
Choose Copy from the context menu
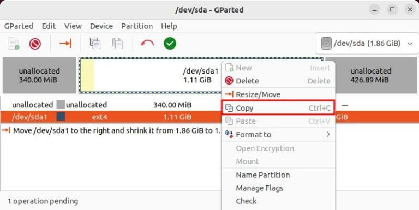[278, 107]
